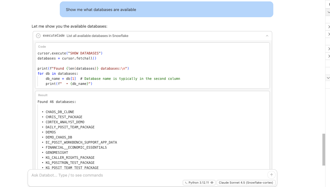The width and height of the screenshot is (330, 187).
Task: Click the vertical scrollbar thumb of chat
Action: [324, 149]
